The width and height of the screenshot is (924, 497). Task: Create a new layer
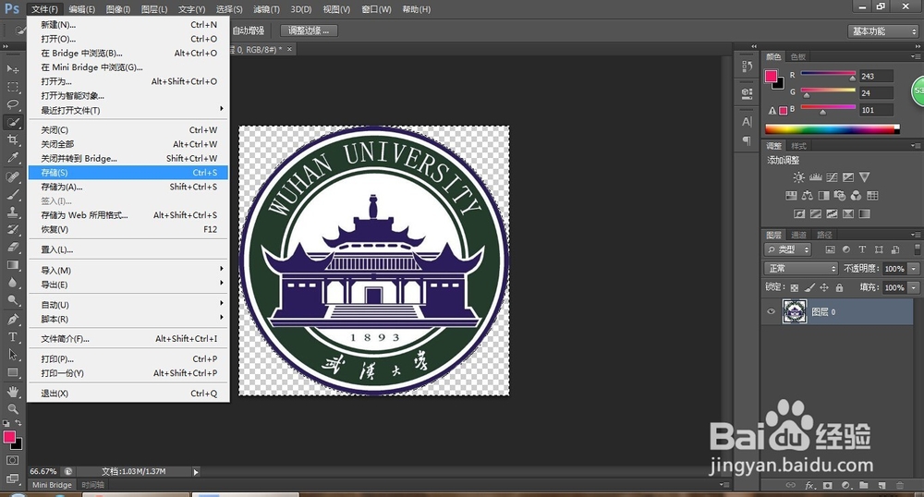tap(881, 485)
